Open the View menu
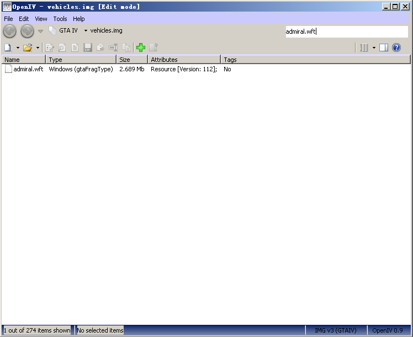 tap(41, 19)
